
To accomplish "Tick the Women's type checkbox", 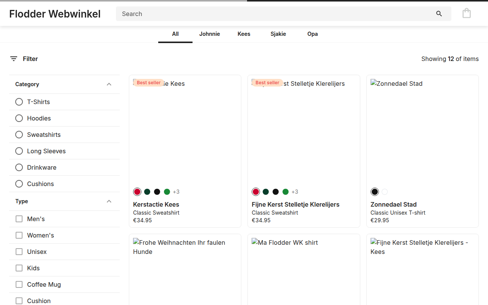I will (x=19, y=235).
